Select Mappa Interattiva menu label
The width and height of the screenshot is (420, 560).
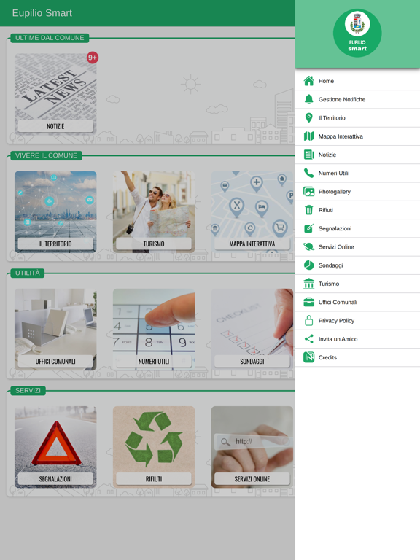tap(341, 136)
